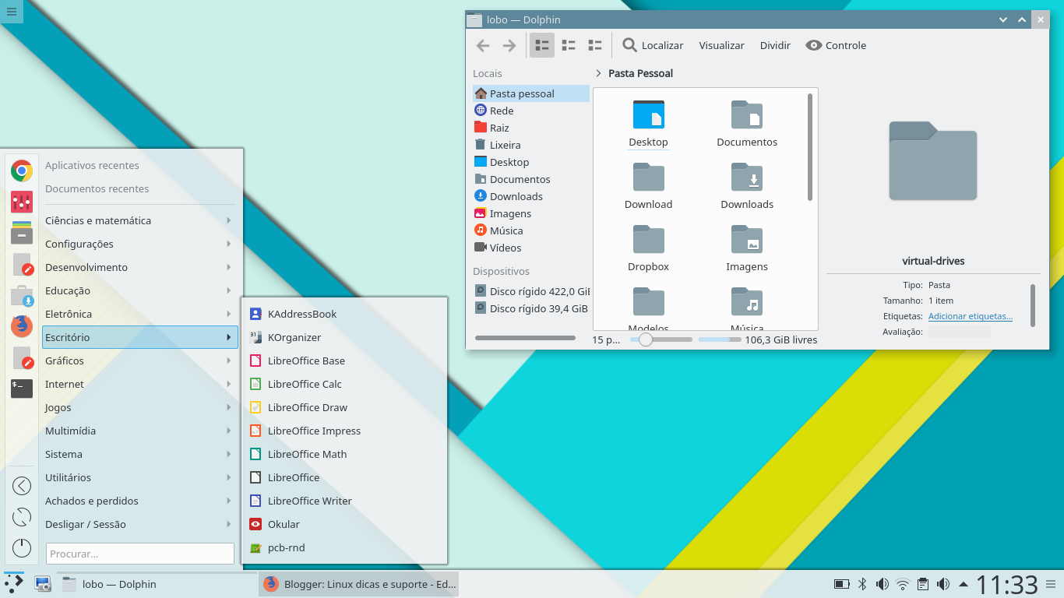Expand the breadcrumb chevron before Pasta Pessoal

tap(598, 72)
